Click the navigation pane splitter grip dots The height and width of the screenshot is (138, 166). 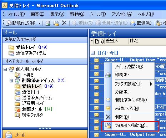click(45, 128)
